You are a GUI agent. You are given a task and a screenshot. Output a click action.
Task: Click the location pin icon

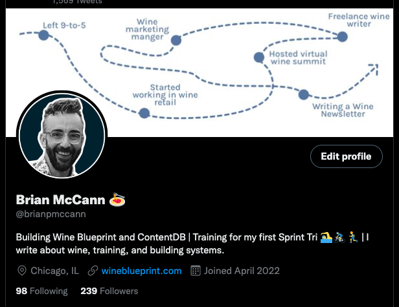click(x=22, y=271)
